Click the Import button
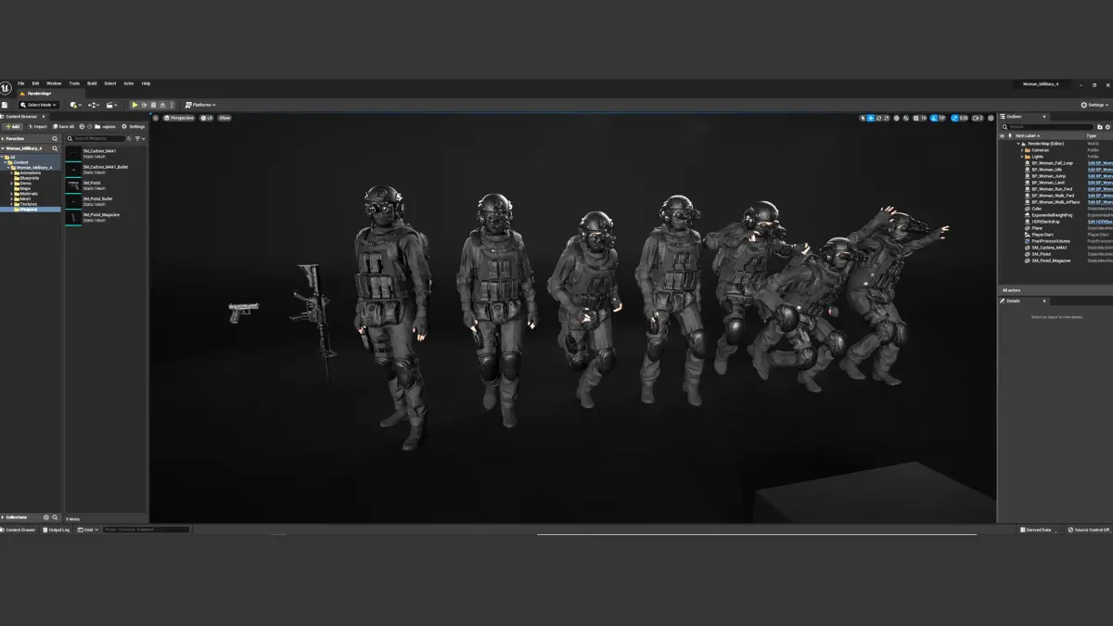1113x626 pixels. point(40,126)
